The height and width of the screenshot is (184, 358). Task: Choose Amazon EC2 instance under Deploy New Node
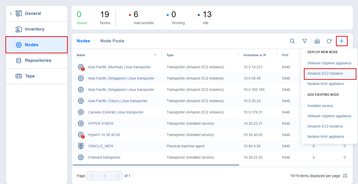[x=325, y=73]
